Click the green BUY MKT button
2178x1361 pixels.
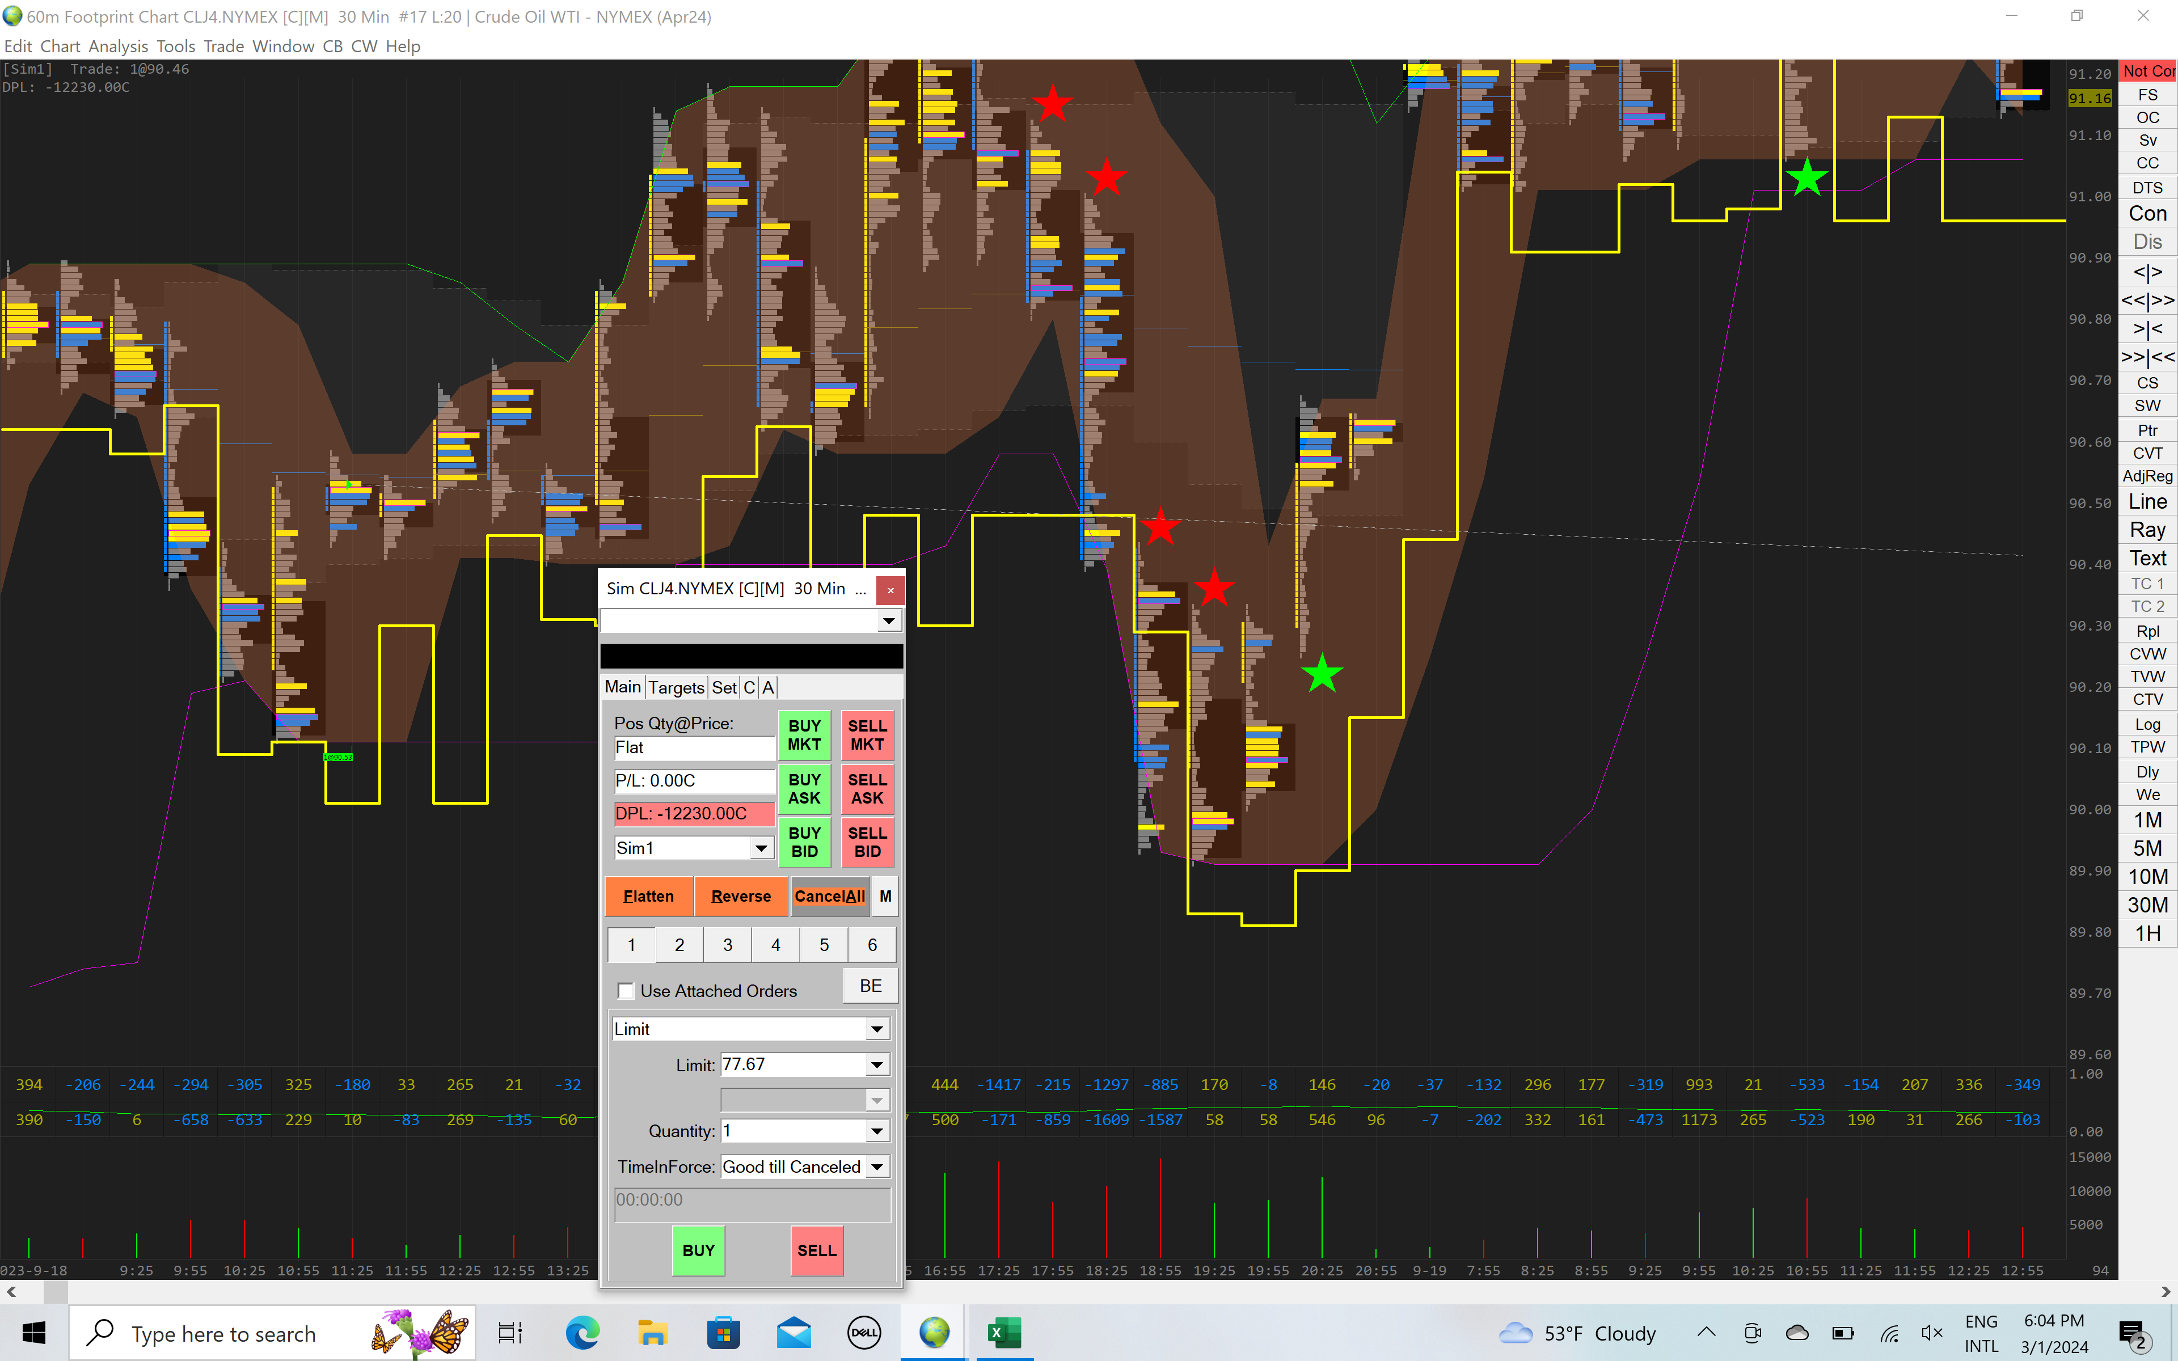tap(804, 734)
